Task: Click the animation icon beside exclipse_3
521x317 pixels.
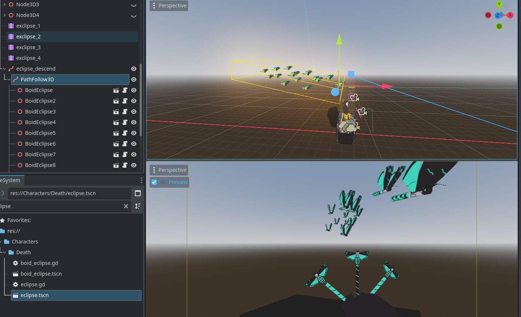Action: click(11, 47)
